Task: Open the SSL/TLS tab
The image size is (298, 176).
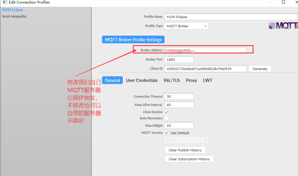Action: (x=172, y=80)
